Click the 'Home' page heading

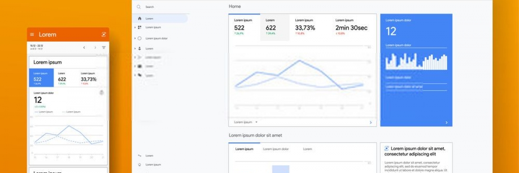pyautogui.click(x=235, y=6)
